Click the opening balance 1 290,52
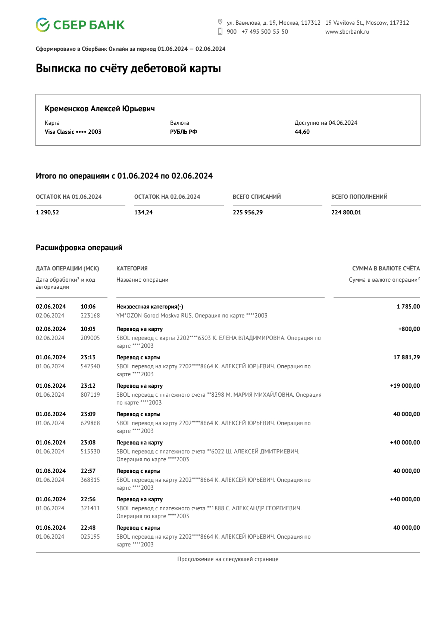 (47, 213)
